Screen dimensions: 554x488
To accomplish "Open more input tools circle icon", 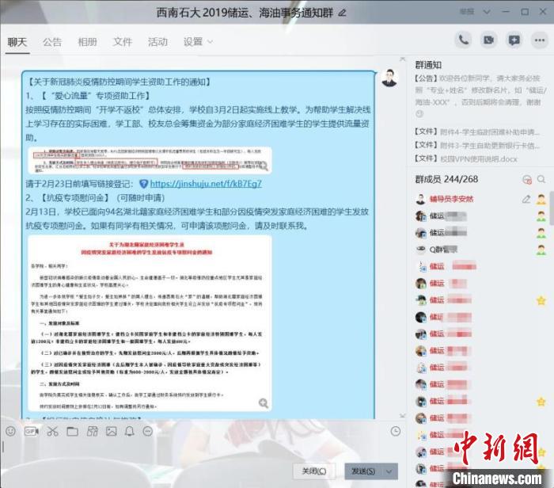I will click(148, 431).
